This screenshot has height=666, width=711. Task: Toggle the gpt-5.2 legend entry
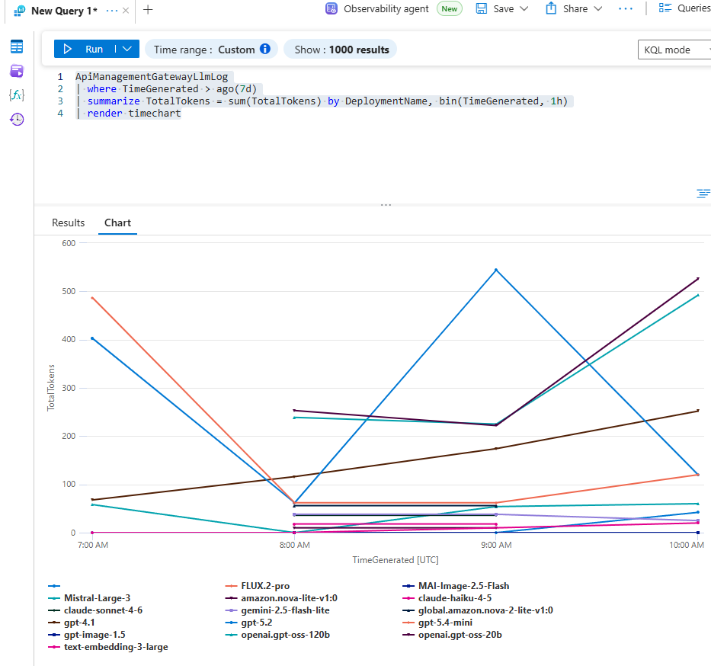click(x=248, y=623)
